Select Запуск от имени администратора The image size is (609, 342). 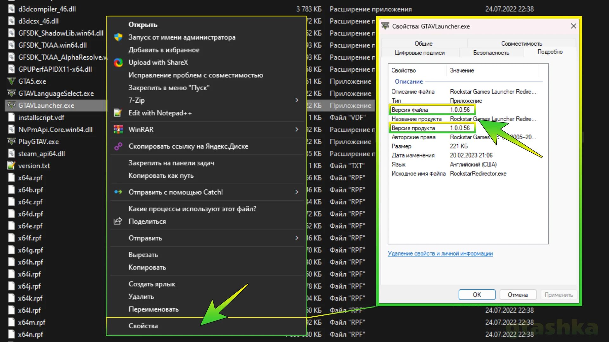[182, 37]
